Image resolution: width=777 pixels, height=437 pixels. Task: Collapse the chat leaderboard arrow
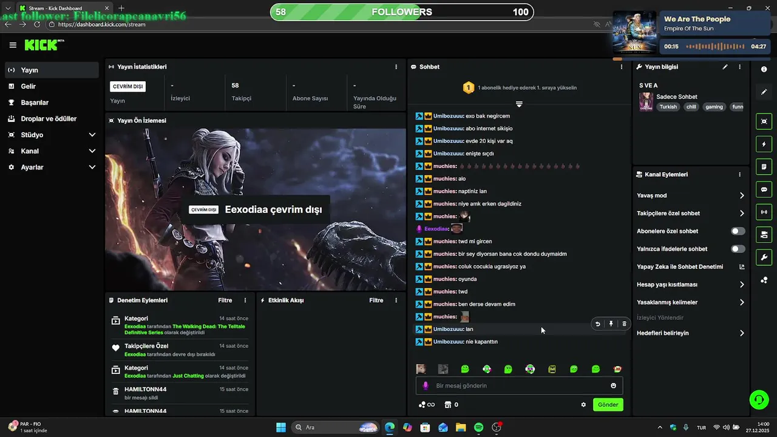pos(519,104)
